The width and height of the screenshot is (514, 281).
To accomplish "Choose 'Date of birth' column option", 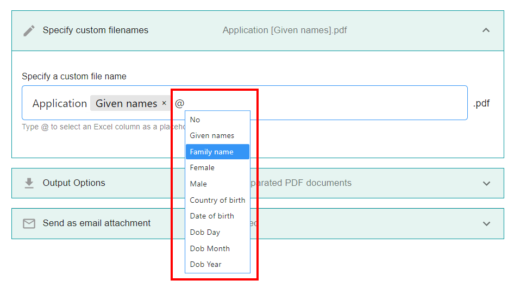I will click(x=212, y=216).
